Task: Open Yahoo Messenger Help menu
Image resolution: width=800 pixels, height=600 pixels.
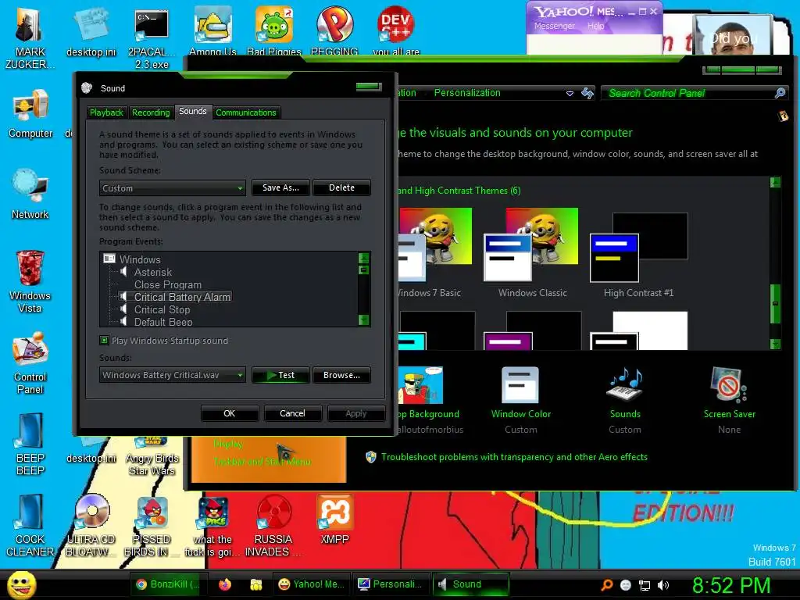Action: (x=595, y=26)
